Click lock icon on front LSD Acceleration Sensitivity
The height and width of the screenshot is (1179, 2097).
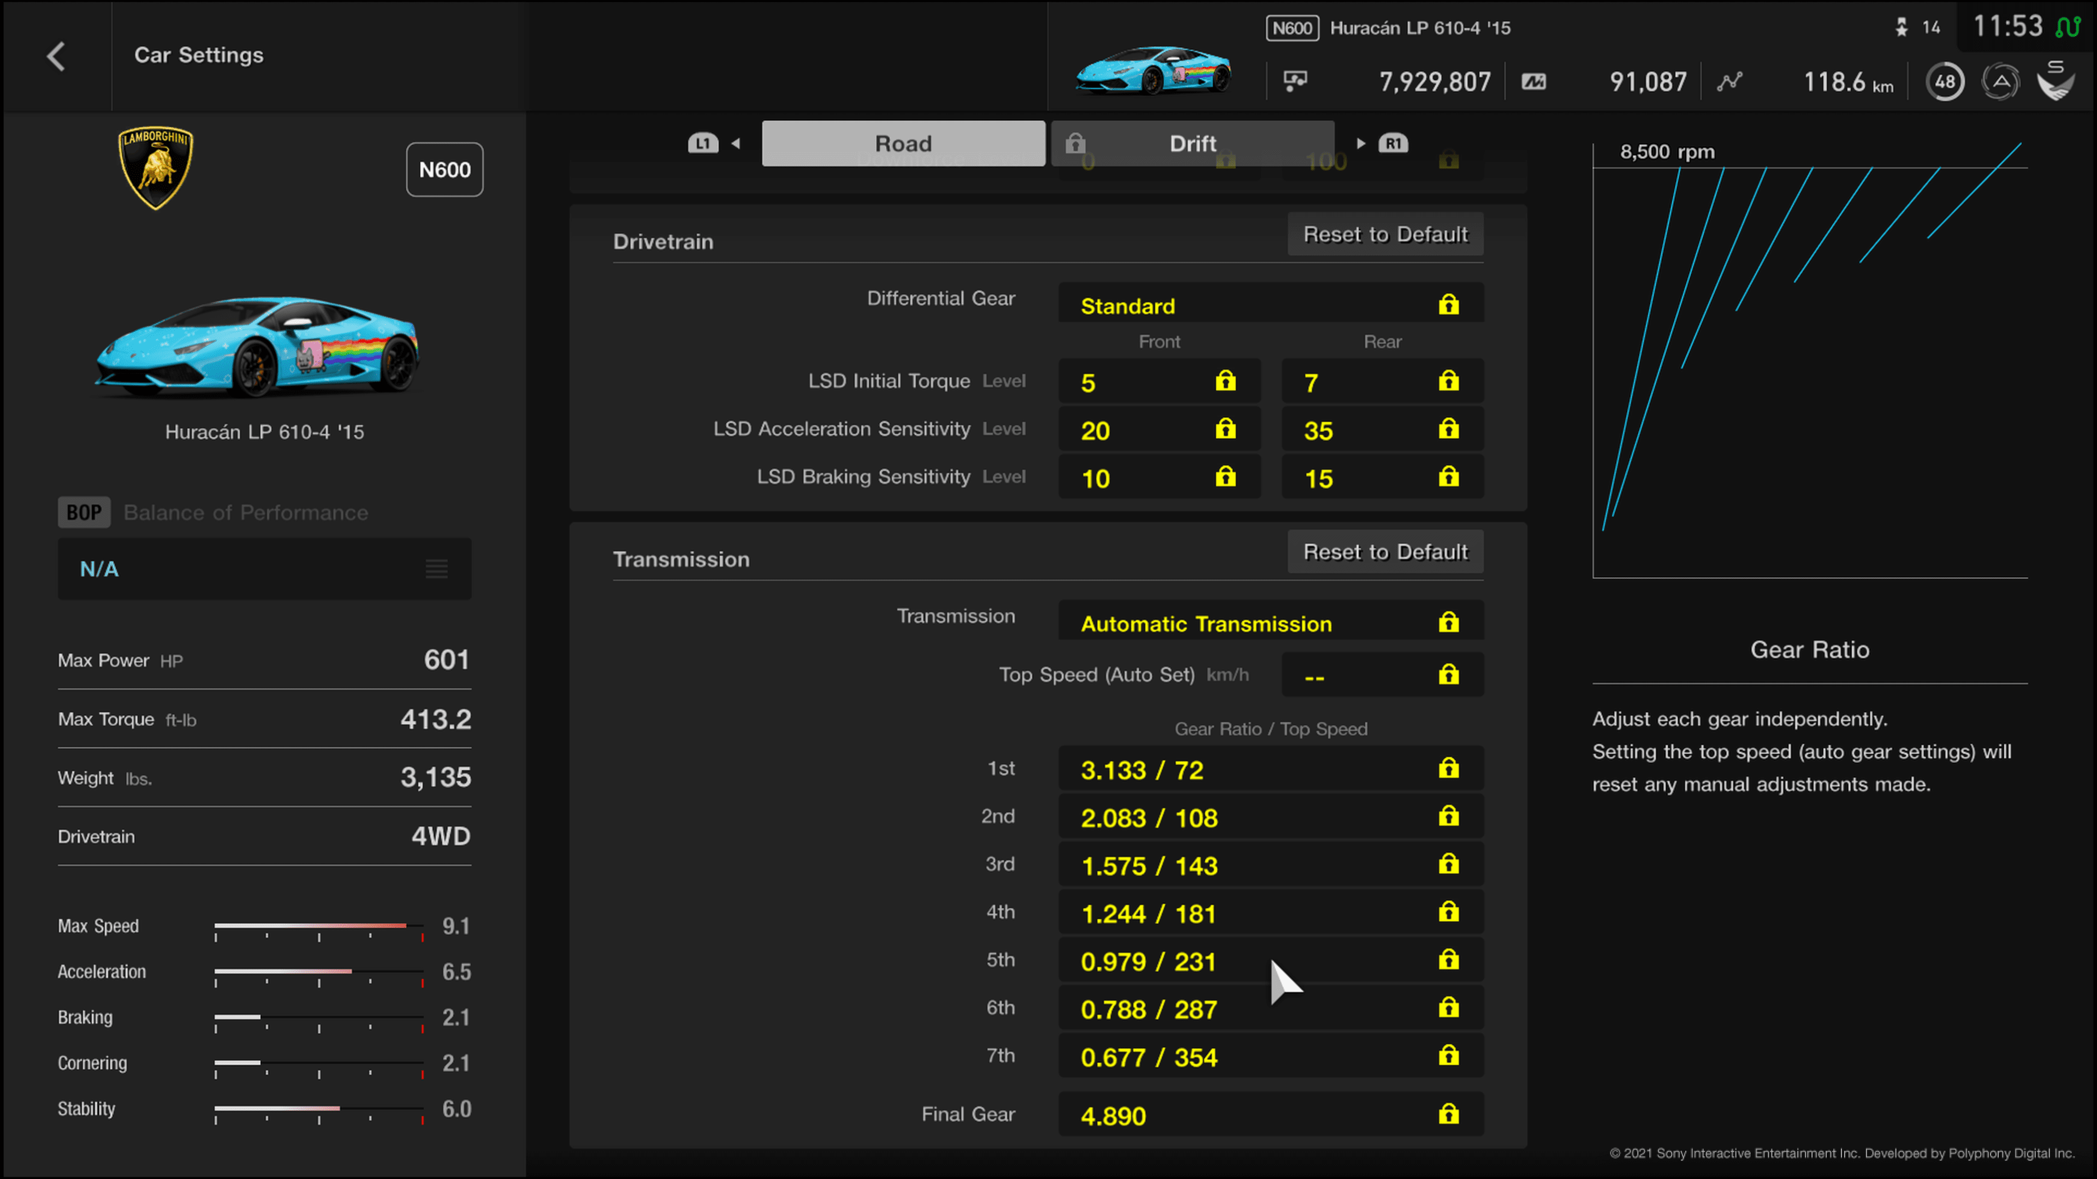coord(1225,429)
